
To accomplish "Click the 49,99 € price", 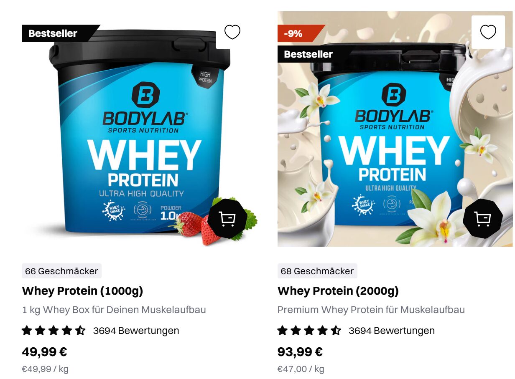I will 44,352.
